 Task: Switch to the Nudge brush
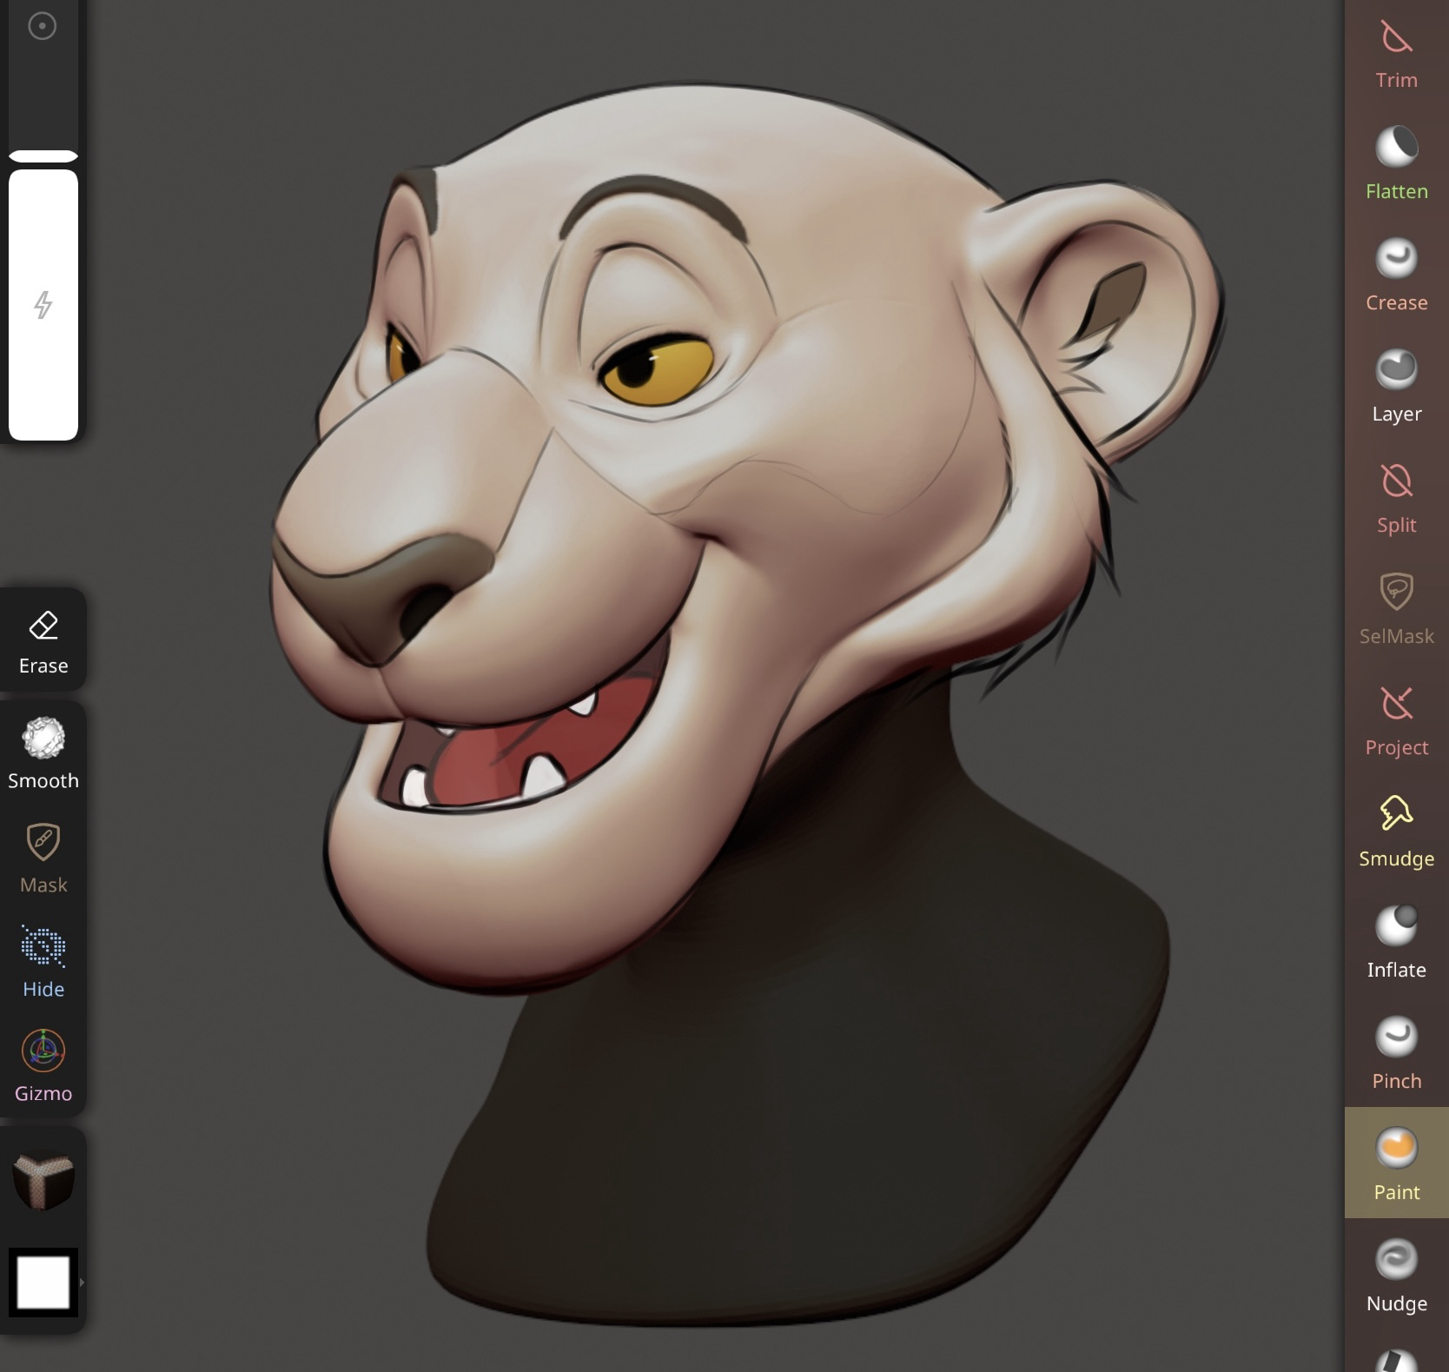point(1396,1276)
